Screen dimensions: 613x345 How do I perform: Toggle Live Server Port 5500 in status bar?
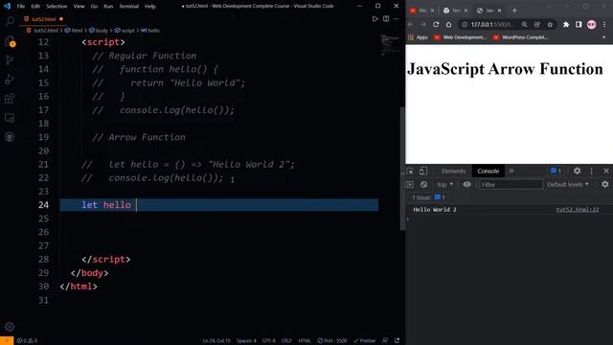coord(332,341)
